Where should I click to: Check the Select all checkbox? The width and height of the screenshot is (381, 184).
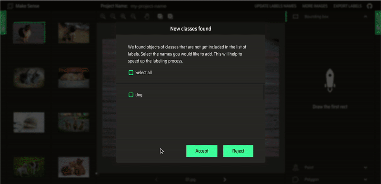131,72
